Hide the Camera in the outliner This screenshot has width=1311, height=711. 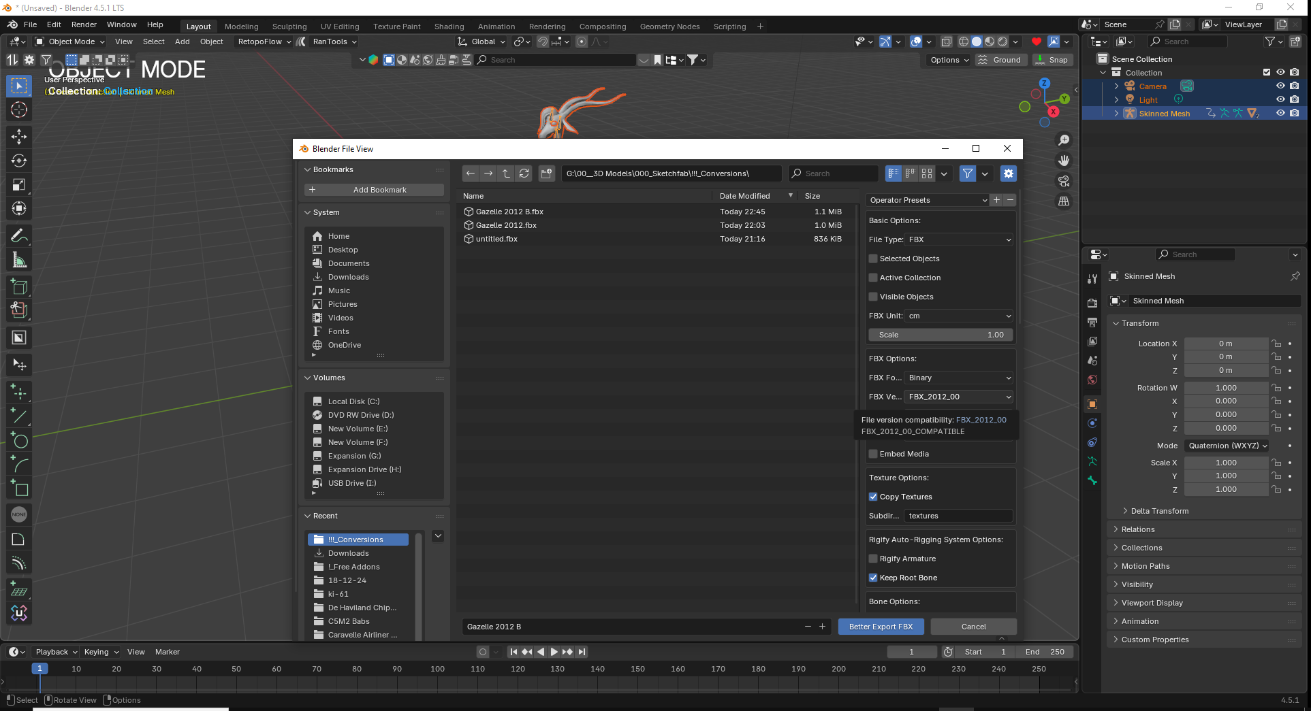pos(1280,86)
